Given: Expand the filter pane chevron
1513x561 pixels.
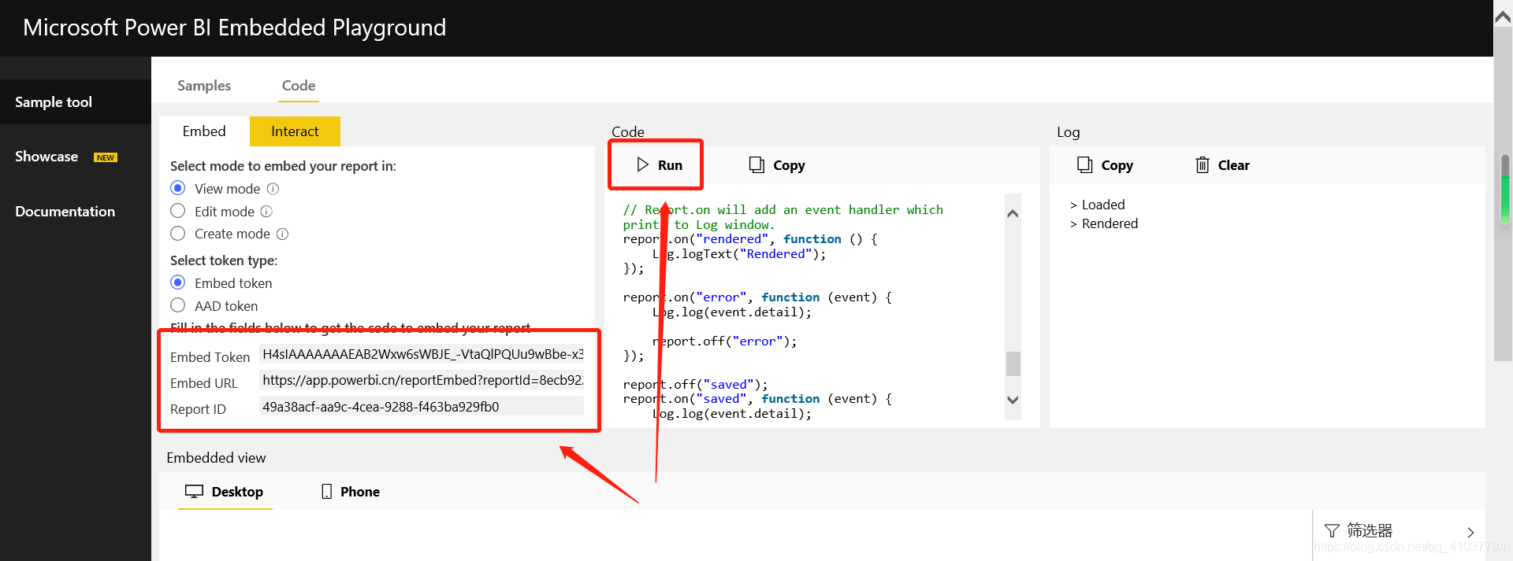Looking at the screenshot, I should coord(1470,532).
